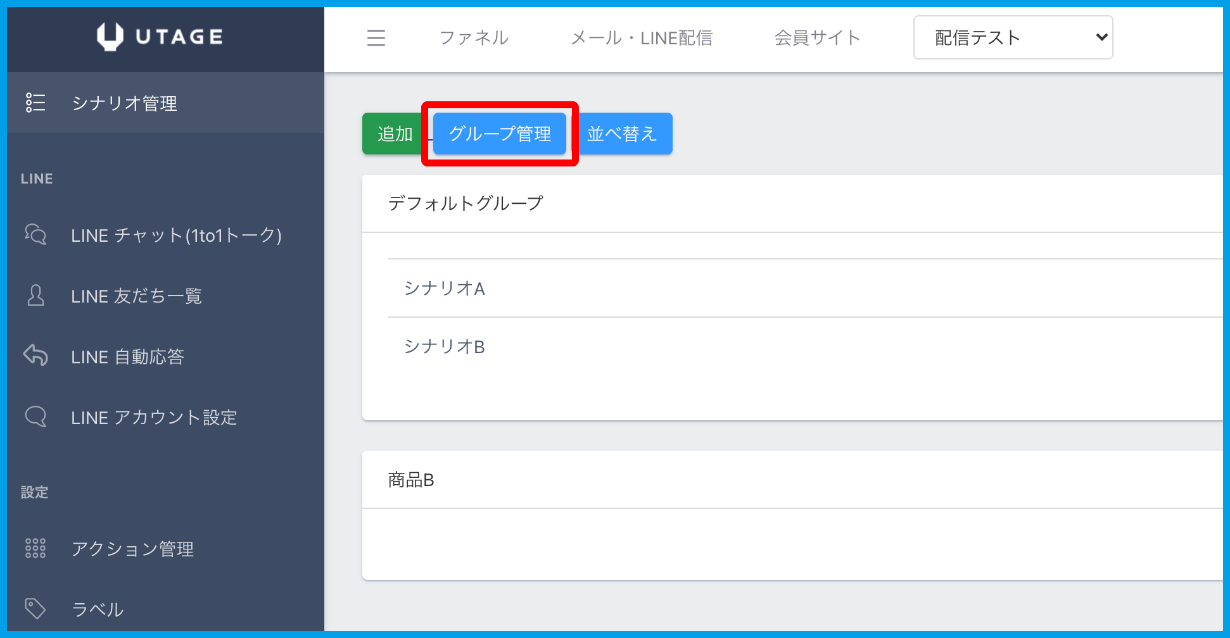This screenshot has width=1230, height=638.
Task: Click the LINE friends list person icon
Action: click(x=35, y=296)
